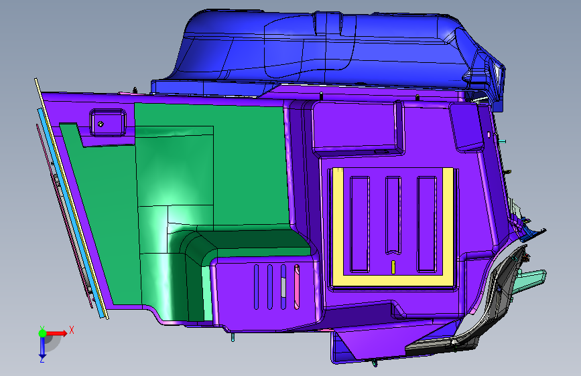Select the pink slot on the lower vented cover
Image resolution: width=581 pixels, height=376 pixels.
pos(297,287)
